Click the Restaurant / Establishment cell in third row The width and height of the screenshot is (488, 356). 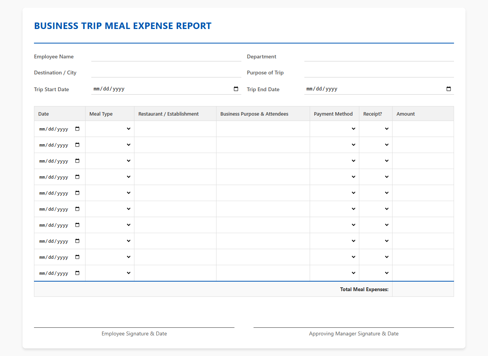pos(175,161)
